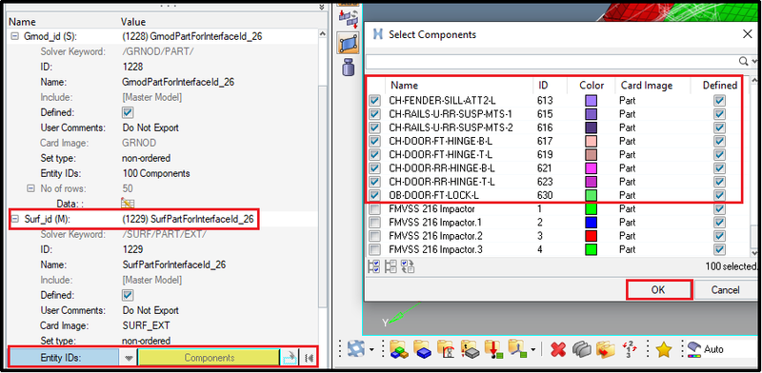This screenshot has height=373, width=762.
Task: Sort by the Name column header
Action: pyautogui.click(x=404, y=85)
